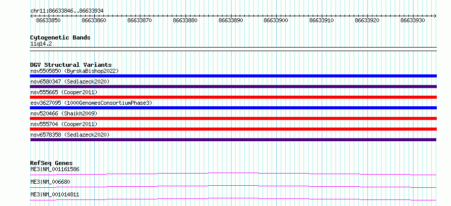
Task: Click the magenta intron line of ME3|NM_001014811
Action: 233,199
